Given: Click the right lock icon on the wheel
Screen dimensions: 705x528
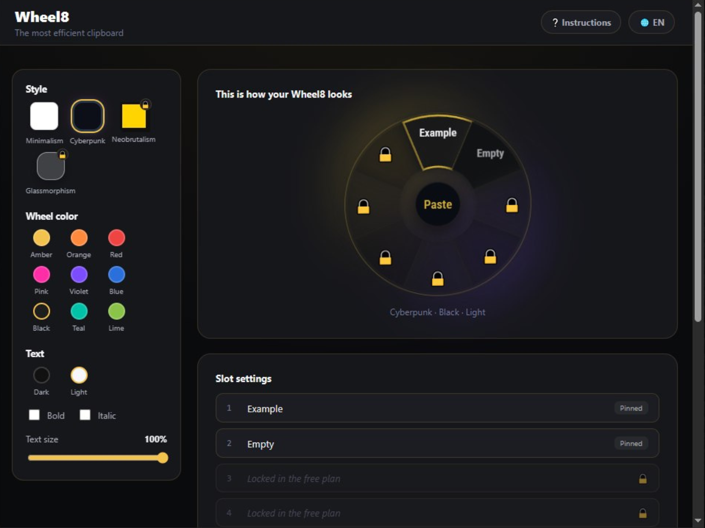Looking at the screenshot, I should click(x=512, y=205).
